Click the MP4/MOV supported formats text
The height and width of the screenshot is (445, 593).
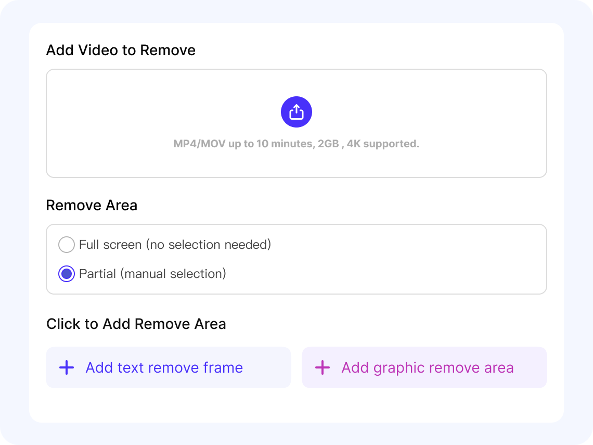(x=296, y=143)
